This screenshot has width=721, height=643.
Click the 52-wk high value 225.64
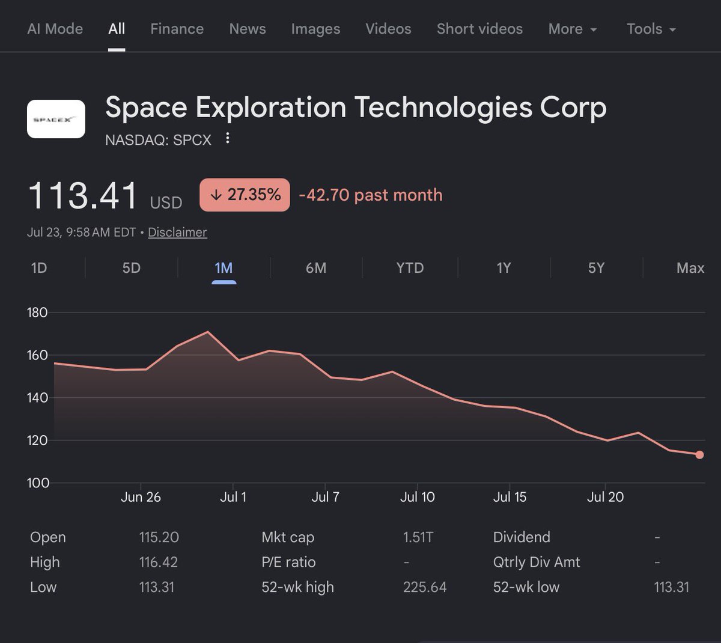tap(425, 587)
